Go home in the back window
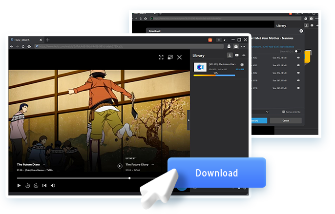 click(146, 19)
